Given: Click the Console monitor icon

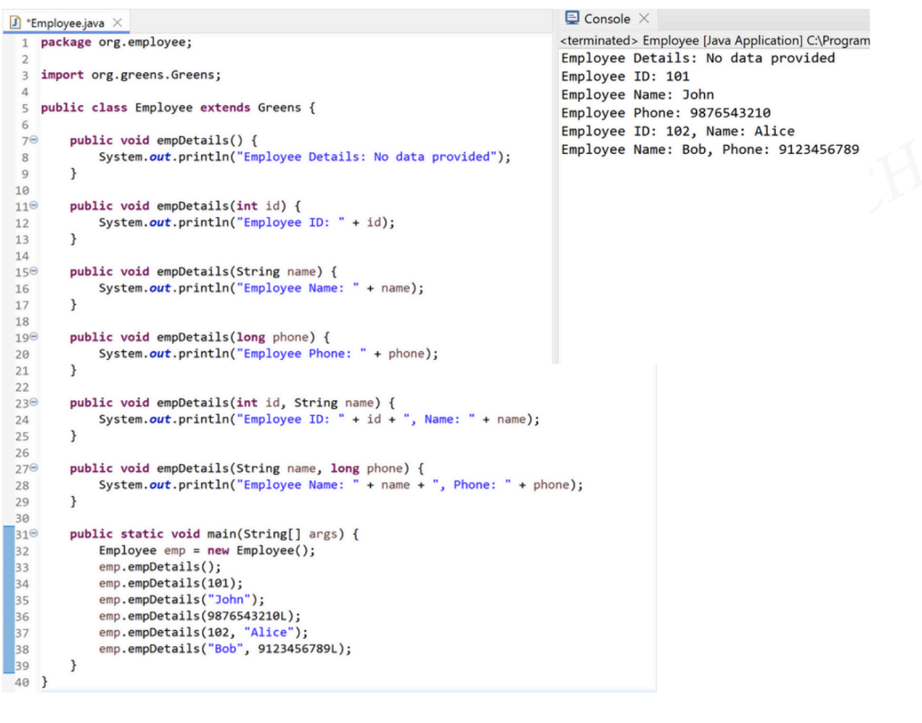Looking at the screenshot, I should [x=572, y=18].
